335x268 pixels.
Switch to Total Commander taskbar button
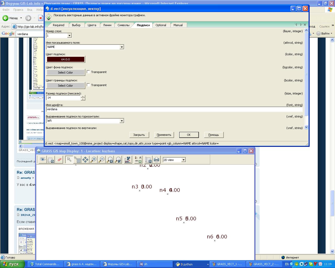[45, 264]
